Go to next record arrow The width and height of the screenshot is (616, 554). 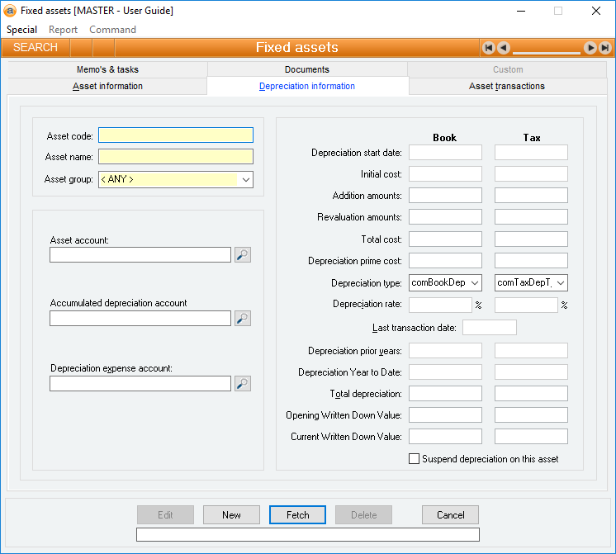click(x=590, y=48)
